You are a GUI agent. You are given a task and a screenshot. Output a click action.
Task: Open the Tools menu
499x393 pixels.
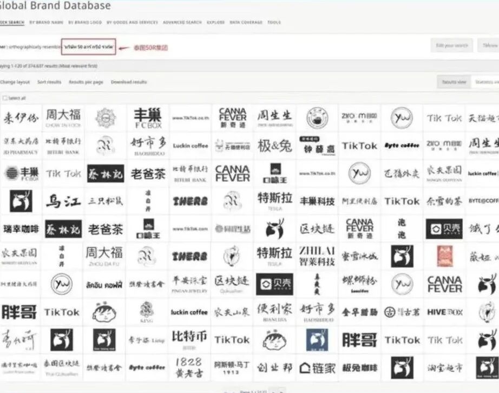(x=273, y=22)
